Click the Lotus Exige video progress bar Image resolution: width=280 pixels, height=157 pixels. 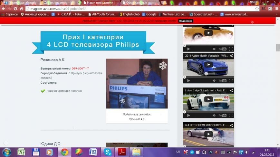click(208, 112)
